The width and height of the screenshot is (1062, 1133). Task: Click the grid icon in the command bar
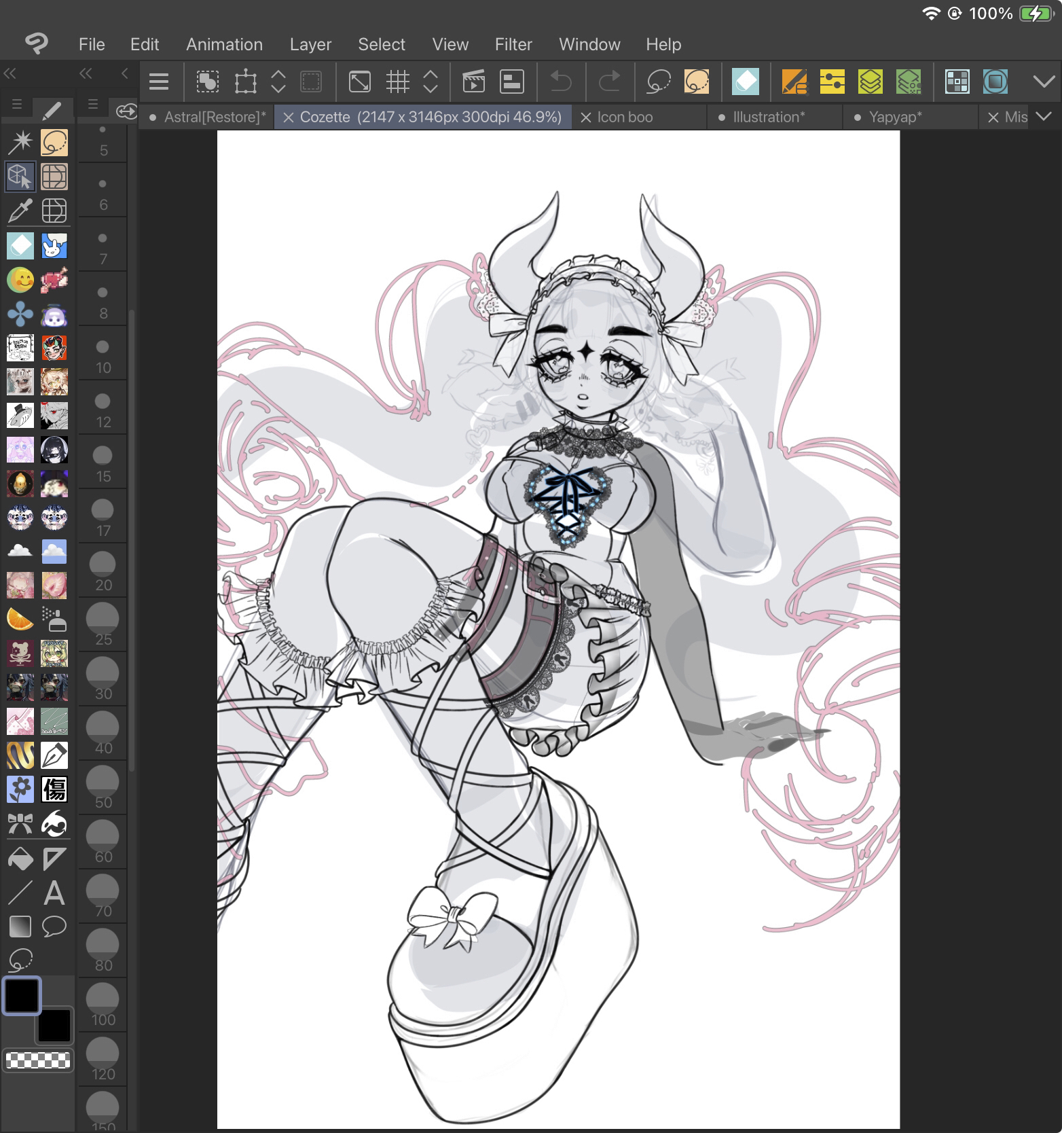[x=398, y=82]
